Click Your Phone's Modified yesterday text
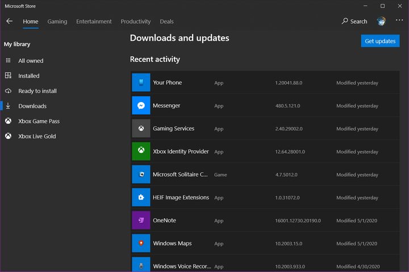 coord(357,83)
